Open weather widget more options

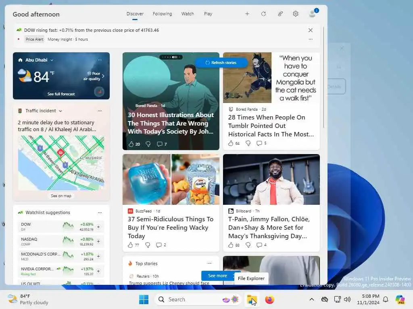click(x=100, y=60)
